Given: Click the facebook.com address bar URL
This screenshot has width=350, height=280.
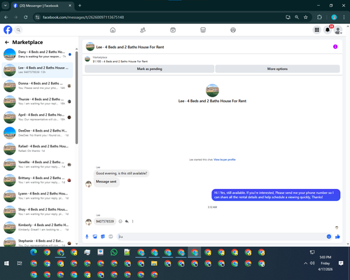Looking at the screenshot, I should 83,17.
